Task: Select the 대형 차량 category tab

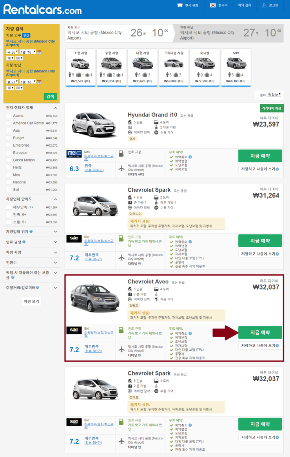Action: click(x=143, y=68)
